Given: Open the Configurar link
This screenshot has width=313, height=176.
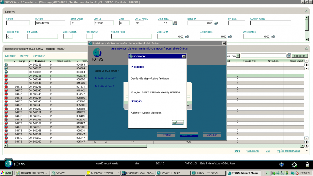Looking at the screenshot, I should coord(39,56).
